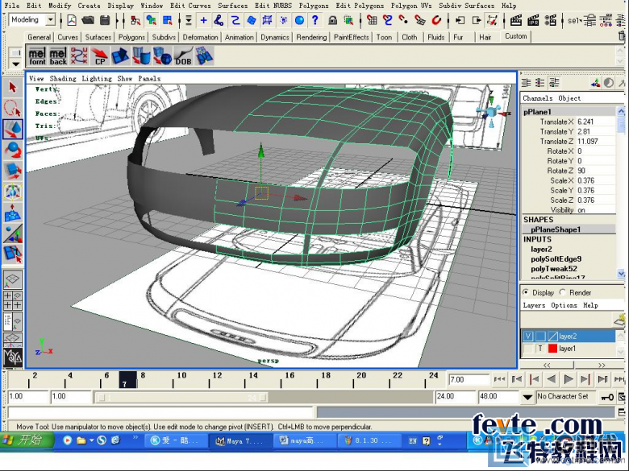Toggle visibility box of layer1

528,349
